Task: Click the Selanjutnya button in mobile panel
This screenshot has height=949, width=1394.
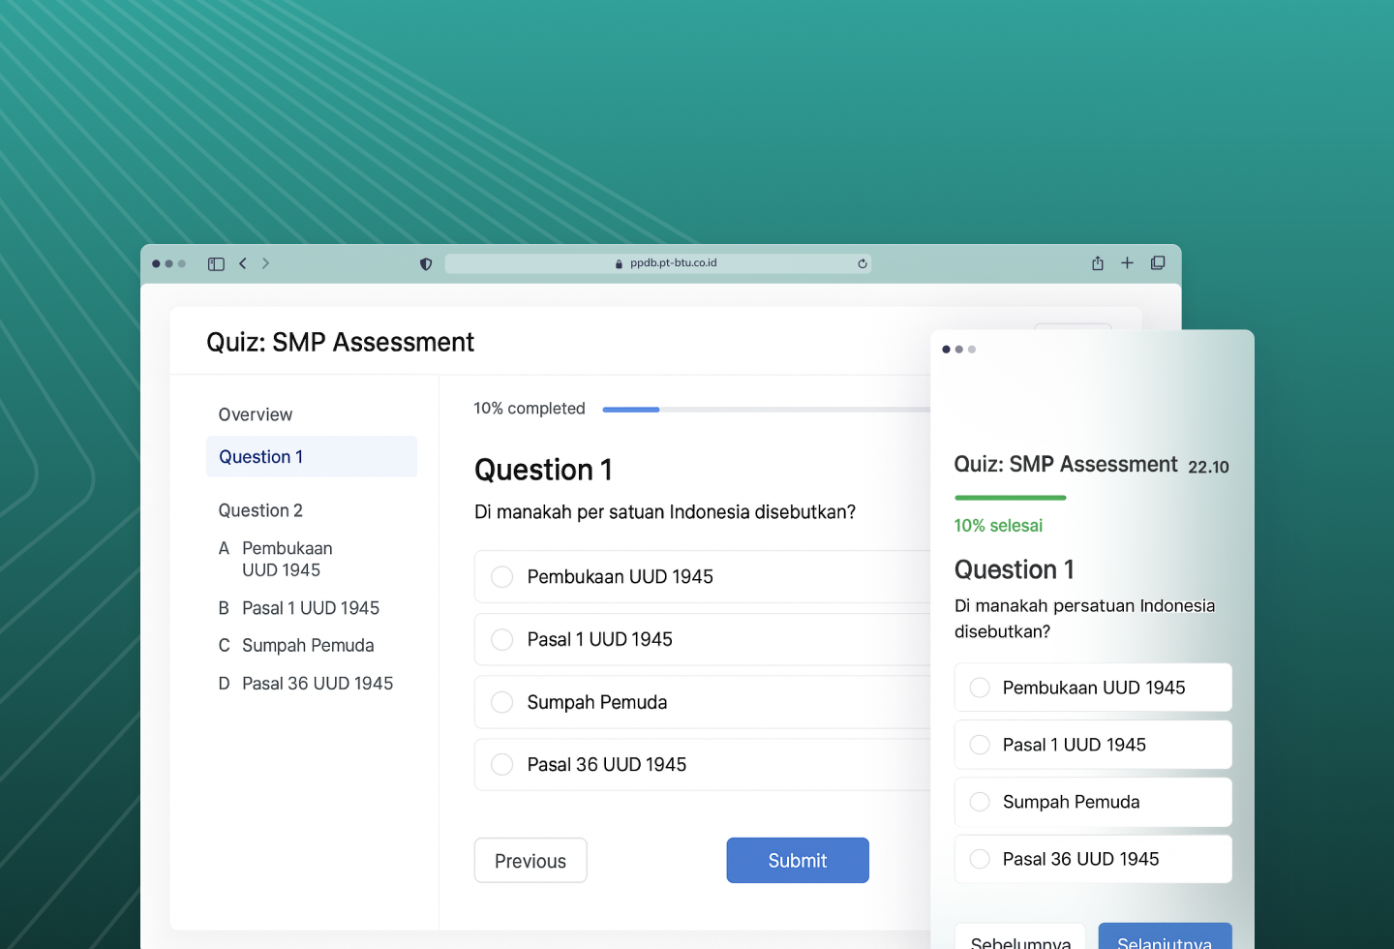Action: pos(1165,936)
